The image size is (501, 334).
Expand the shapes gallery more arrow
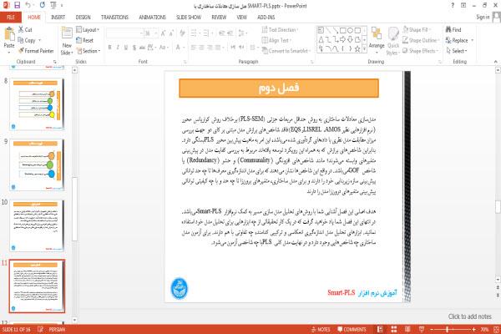364,48
